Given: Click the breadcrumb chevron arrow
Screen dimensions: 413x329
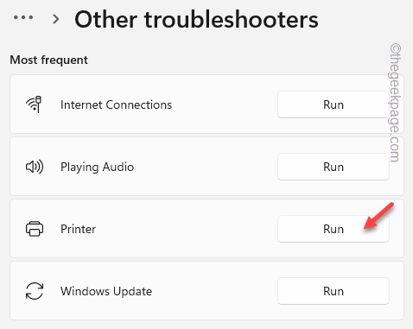Looking at the screenshot, I should point(55,19).
